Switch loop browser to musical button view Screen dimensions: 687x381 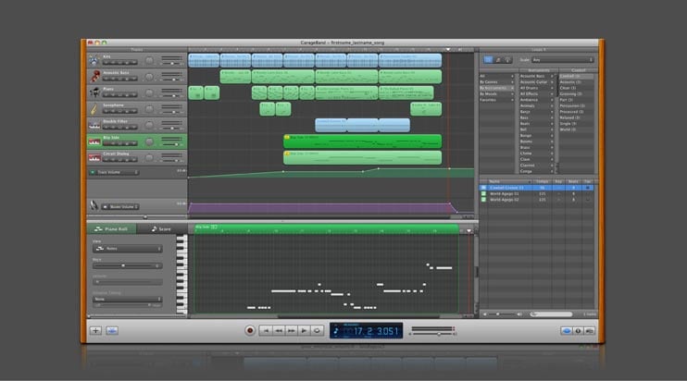point(498,59)
